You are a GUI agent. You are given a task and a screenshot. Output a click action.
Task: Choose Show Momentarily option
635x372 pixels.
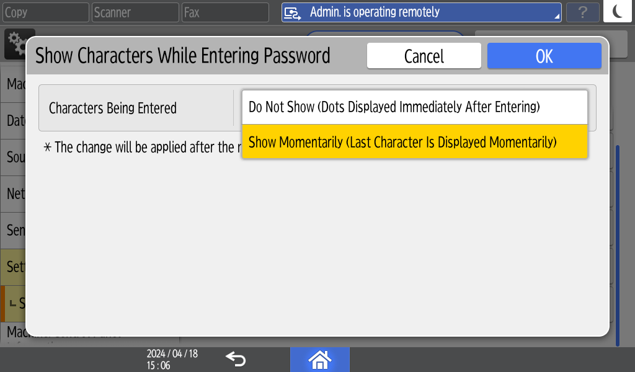coord(414,142)
